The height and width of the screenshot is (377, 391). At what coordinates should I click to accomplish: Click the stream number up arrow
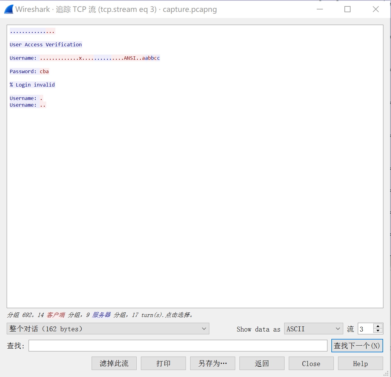[378, 326]
